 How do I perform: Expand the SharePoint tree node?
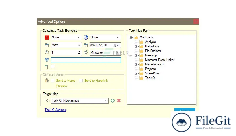(x=136, y=73)
